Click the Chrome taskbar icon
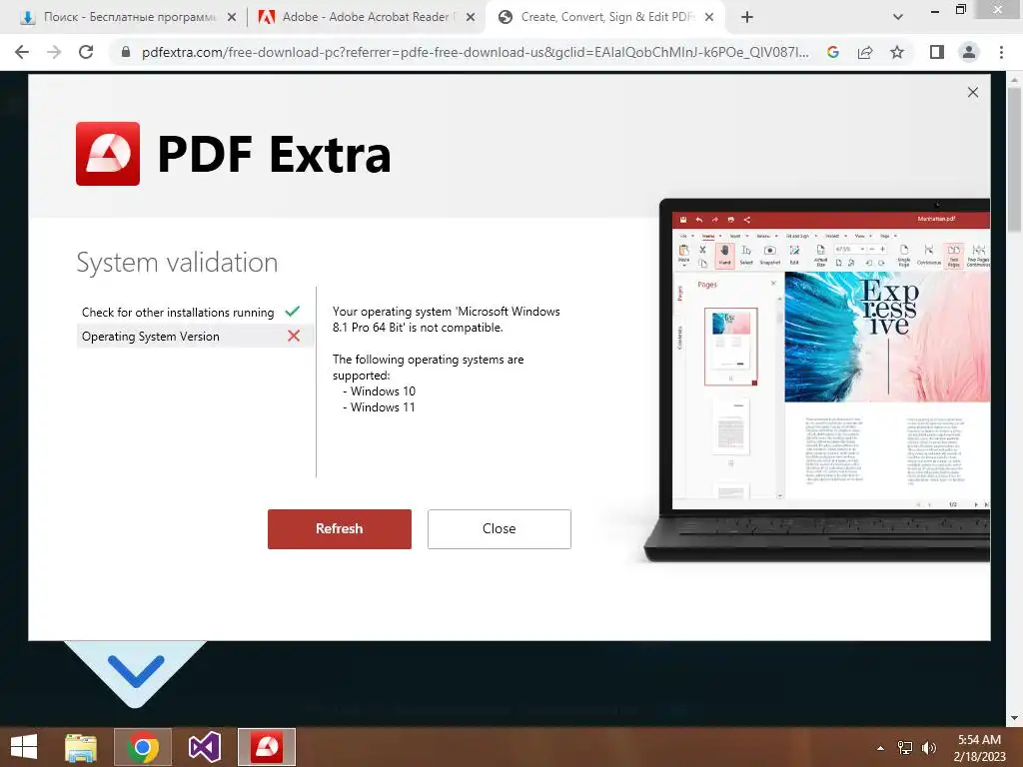This screenshot has width=1023, height=767. 143,747
